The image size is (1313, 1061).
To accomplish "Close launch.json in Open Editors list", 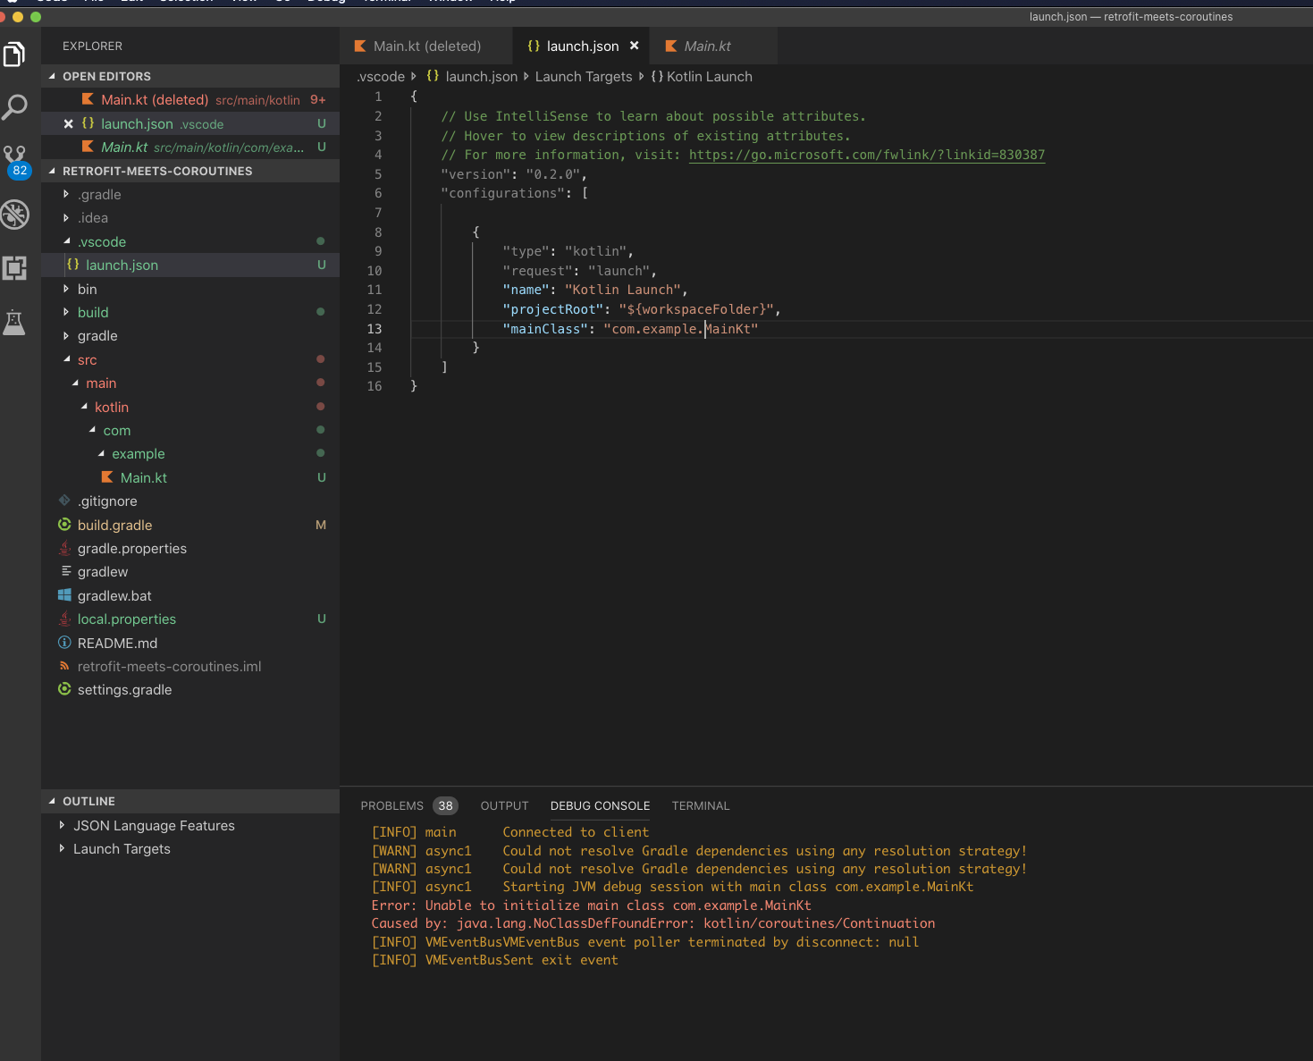I will point(68,124).
